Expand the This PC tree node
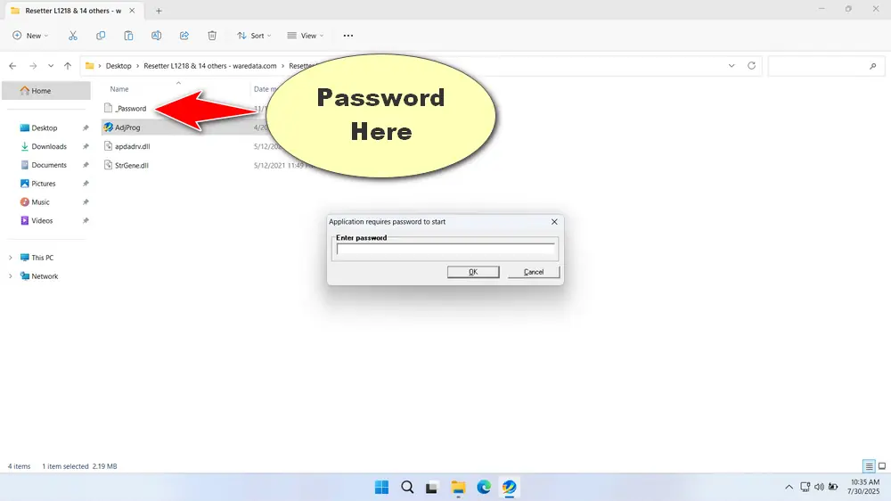The image size is (891, 501). (10, 258)
